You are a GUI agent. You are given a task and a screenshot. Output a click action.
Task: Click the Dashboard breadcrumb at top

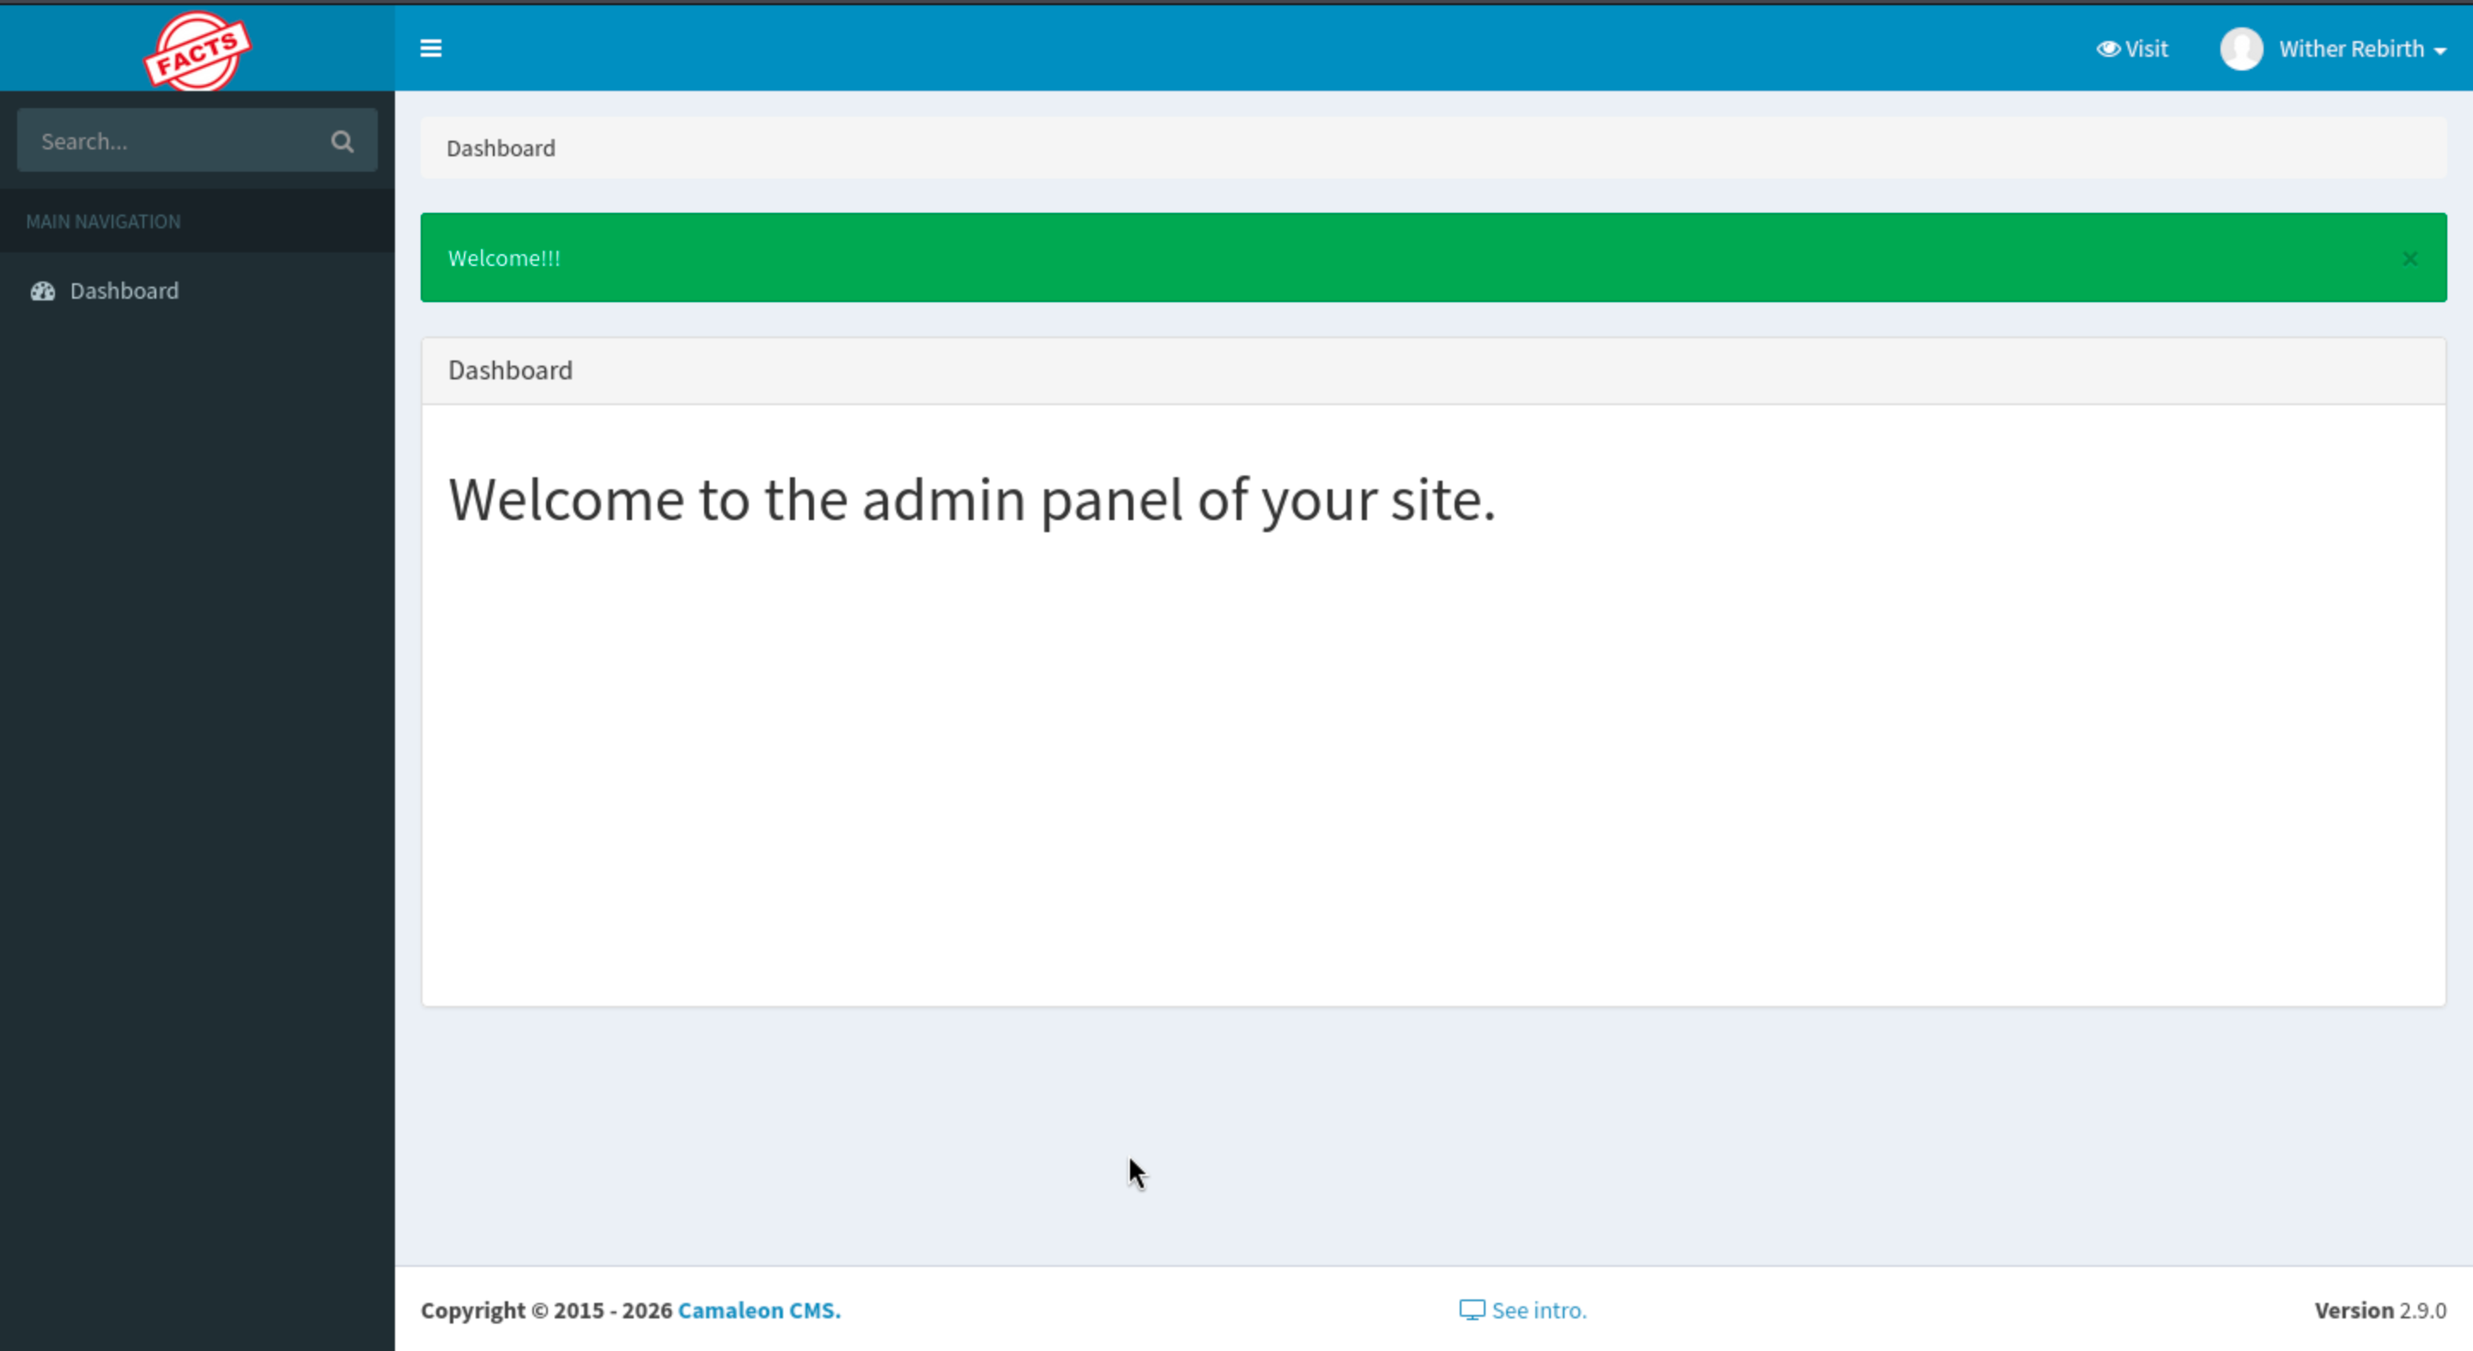point(500,148)
